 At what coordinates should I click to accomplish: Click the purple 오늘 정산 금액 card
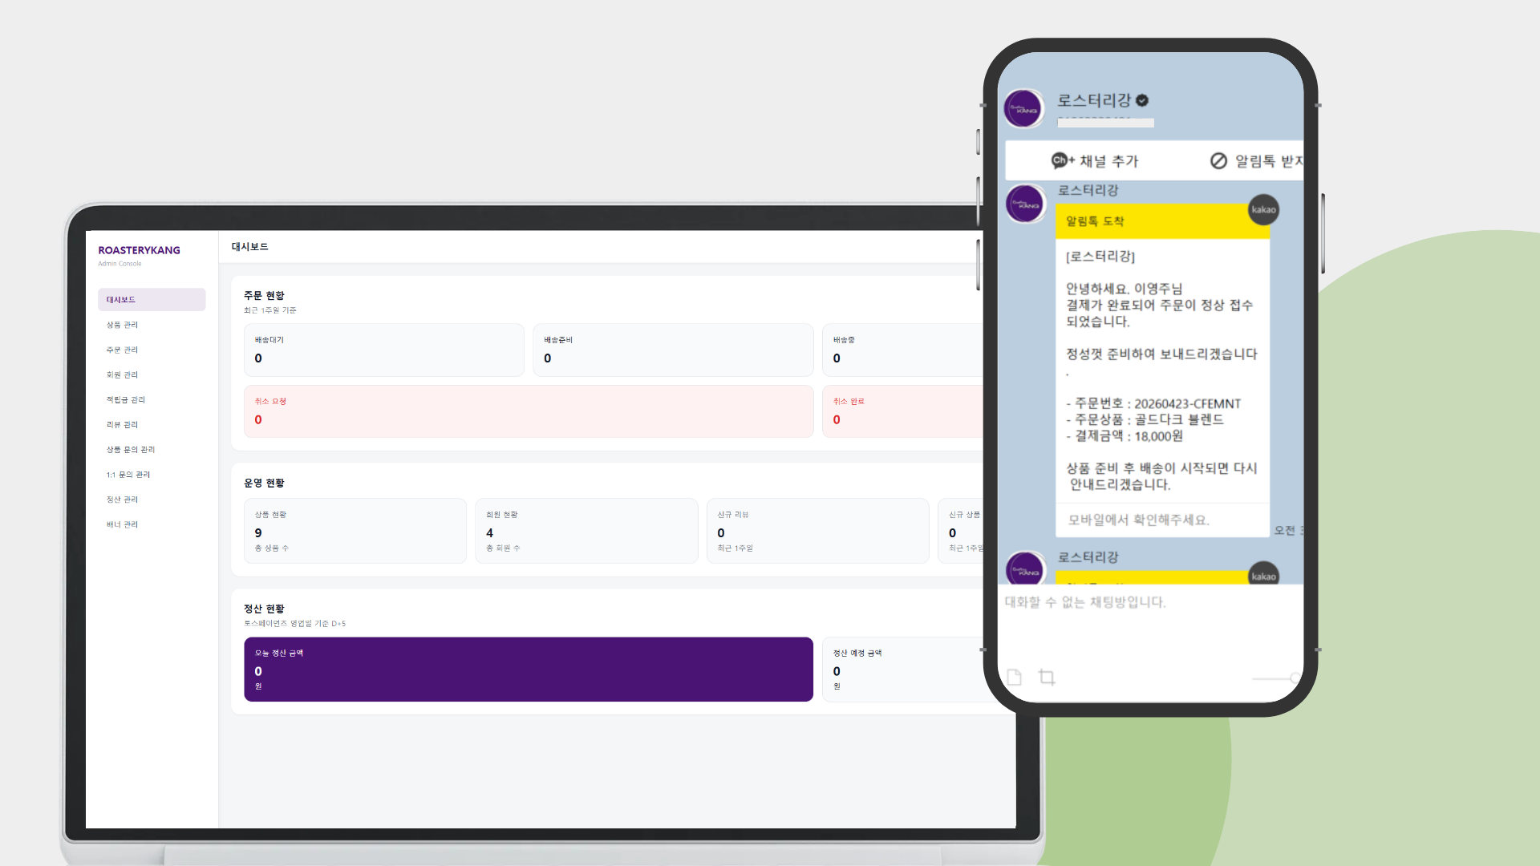click(529, 670)
